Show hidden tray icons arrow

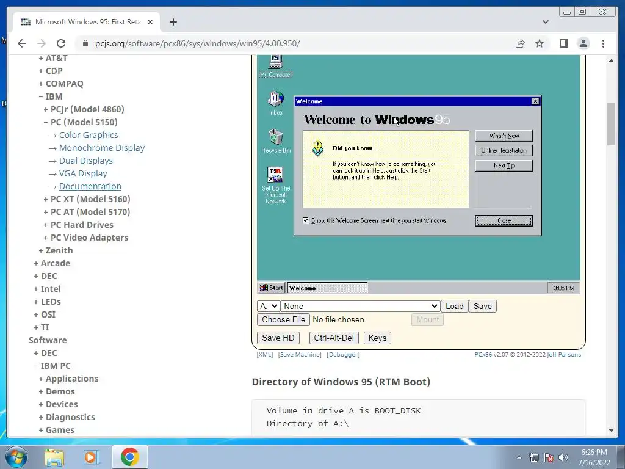coord(519,457)
